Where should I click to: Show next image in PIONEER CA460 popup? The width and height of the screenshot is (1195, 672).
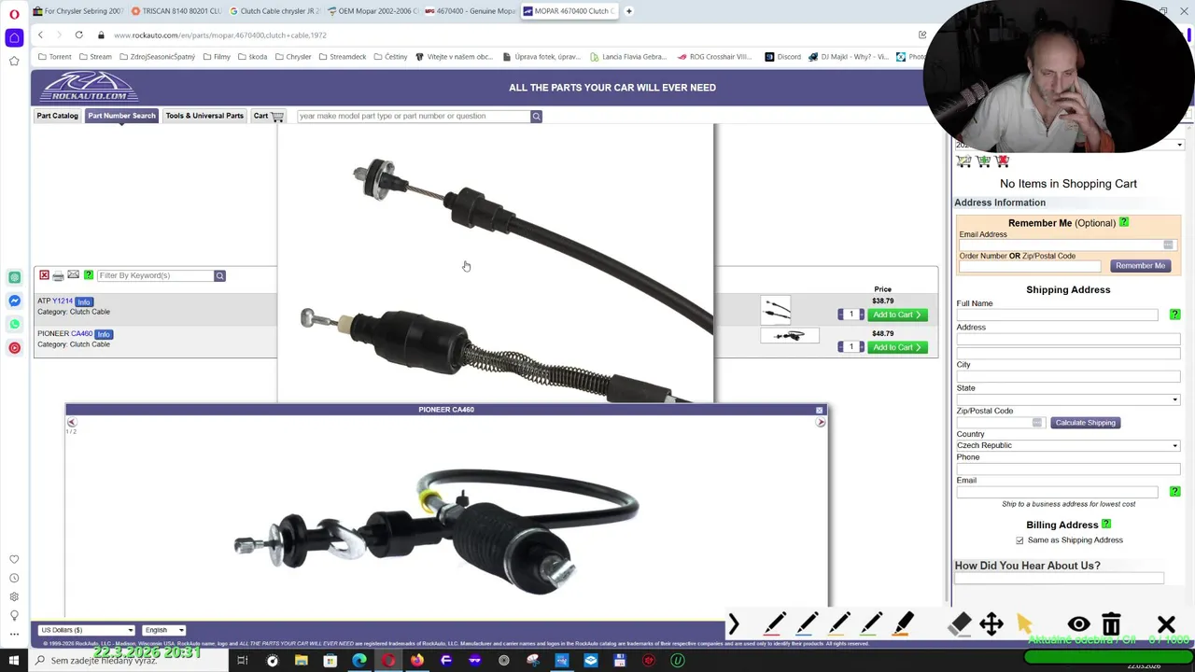coord(821,423)
